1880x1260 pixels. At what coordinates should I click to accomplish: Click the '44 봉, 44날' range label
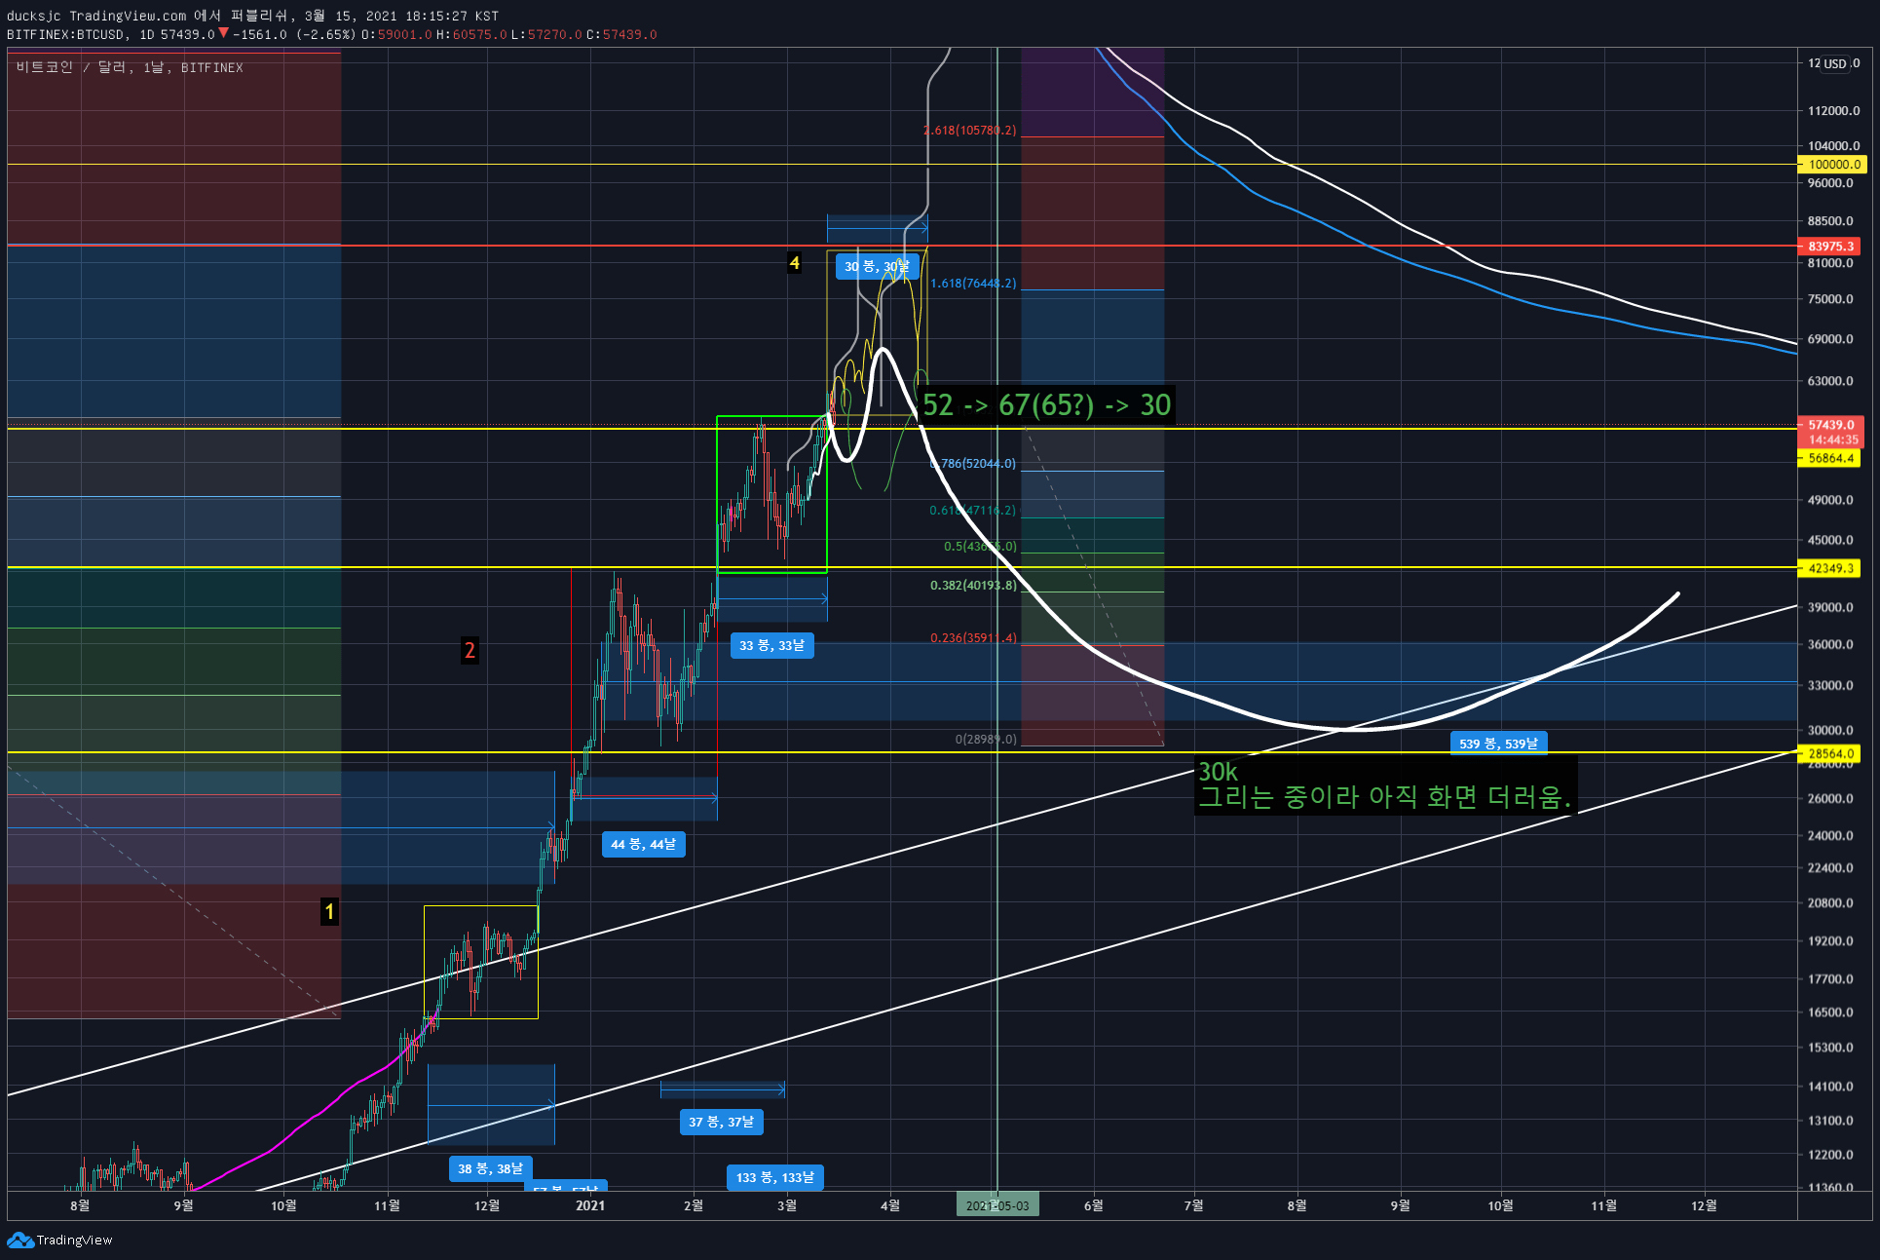[643, 844]
